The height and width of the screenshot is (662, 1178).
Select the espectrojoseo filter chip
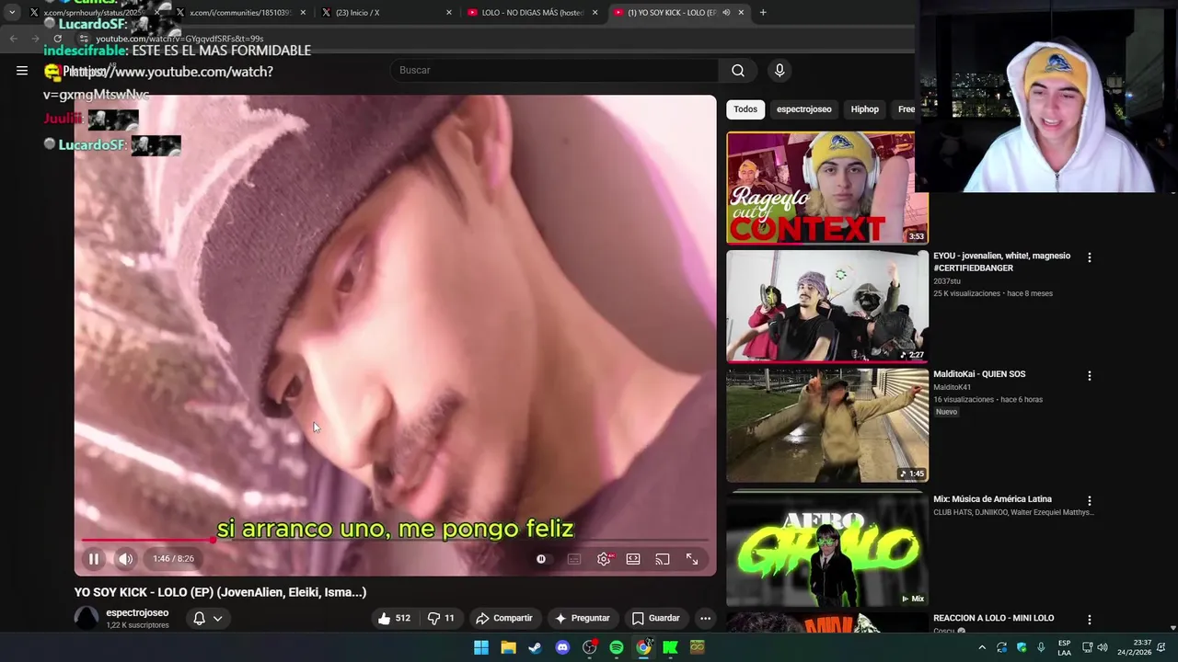click(x=803, y=109)
